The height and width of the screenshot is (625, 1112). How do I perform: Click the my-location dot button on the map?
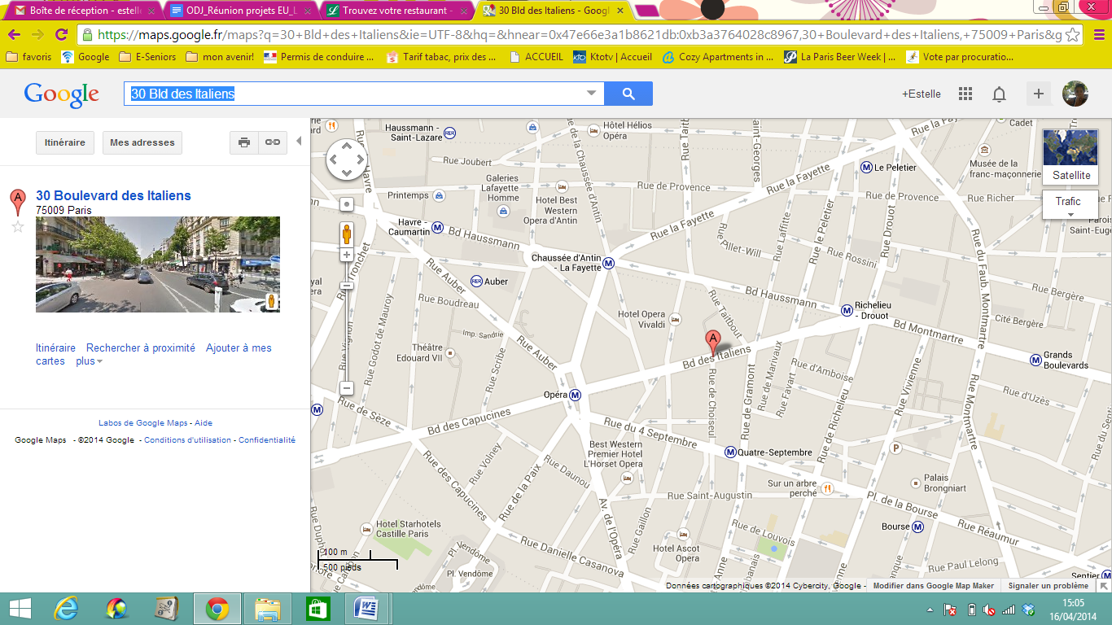(x=347, y=204)
